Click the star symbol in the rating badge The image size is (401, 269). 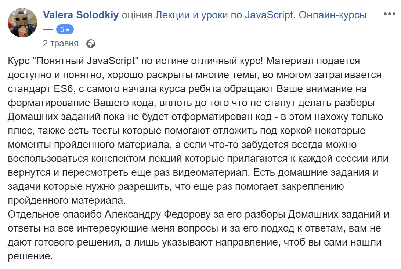pos(68,30)
